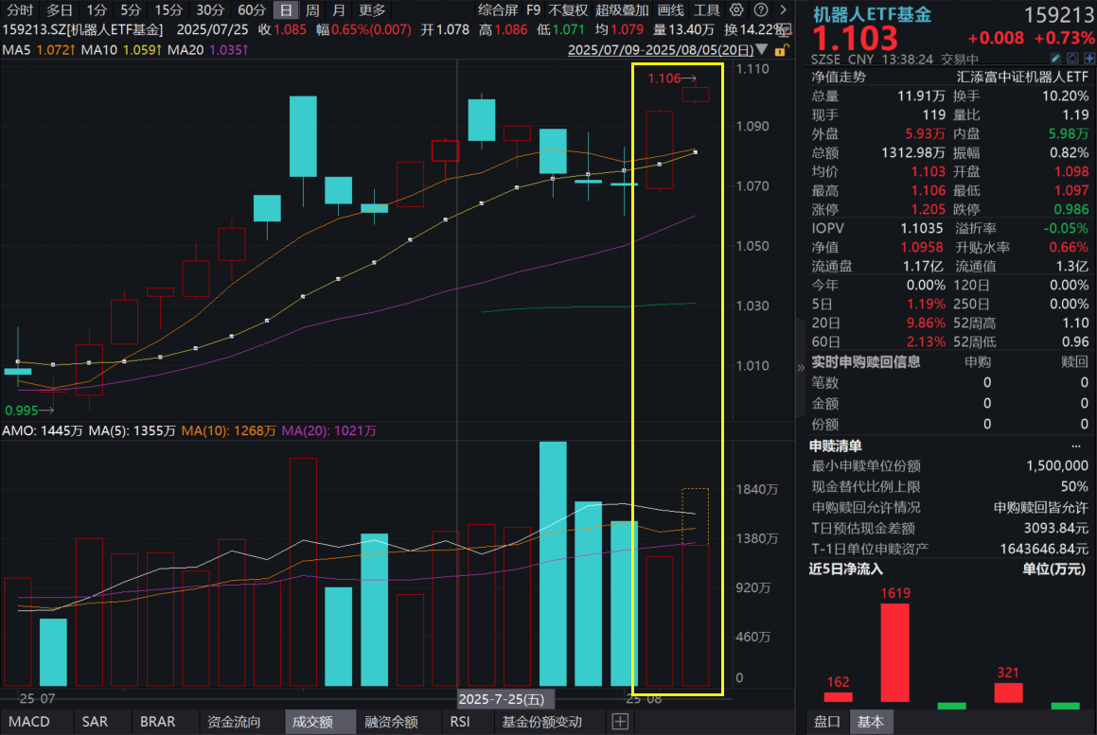
Task: Open the settings gear in chart toolbar
Action: point(737,10)
